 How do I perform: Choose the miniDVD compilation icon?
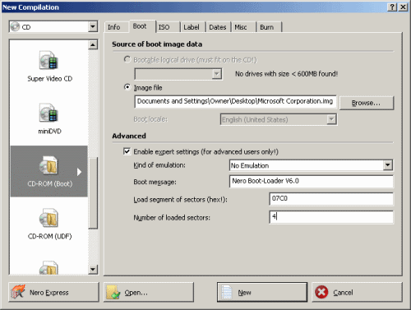[49, 113]
